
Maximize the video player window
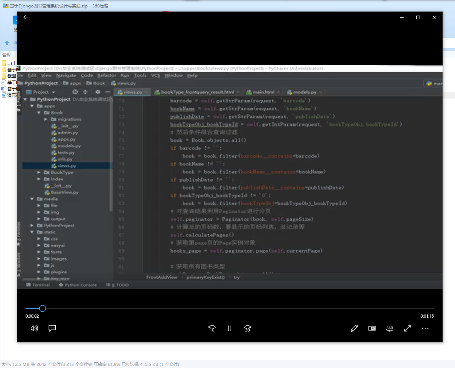[x=418, y=17]
